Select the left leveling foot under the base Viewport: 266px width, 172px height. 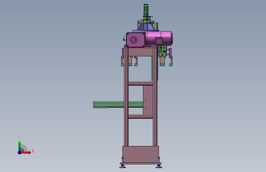tap(122, 166)
